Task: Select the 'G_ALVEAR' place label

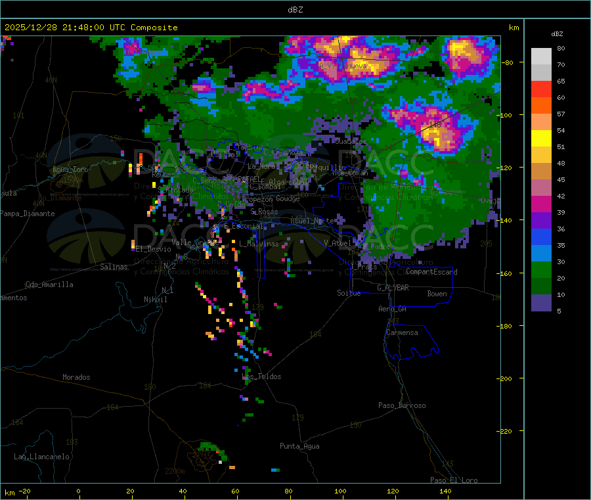Action: coord(393,288)
